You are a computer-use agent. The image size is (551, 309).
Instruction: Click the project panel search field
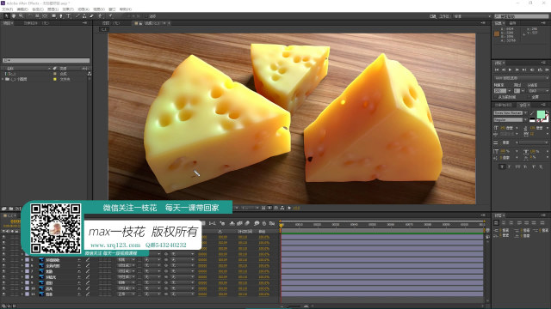point(46,61)
